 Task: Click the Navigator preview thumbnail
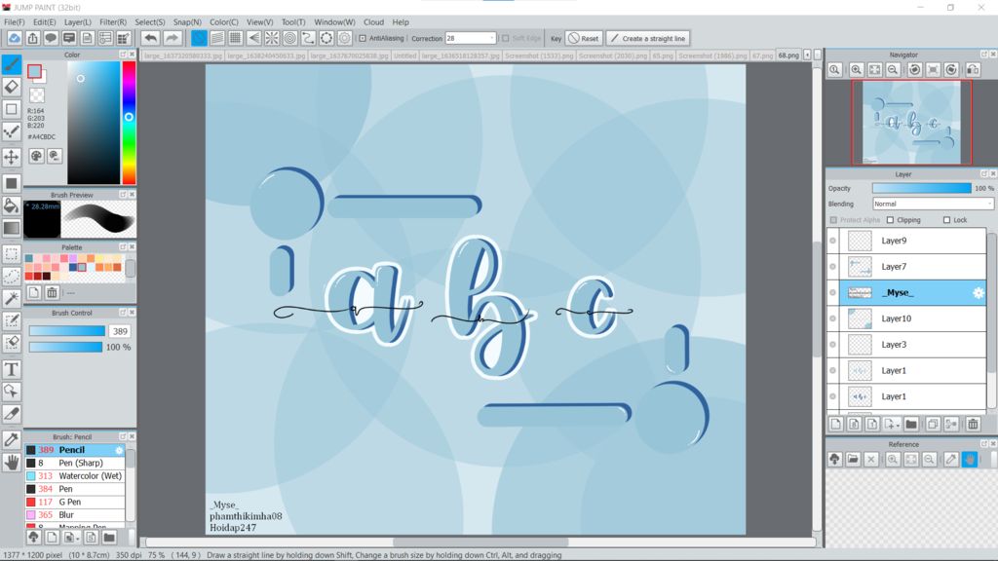(x=911, y=122)
